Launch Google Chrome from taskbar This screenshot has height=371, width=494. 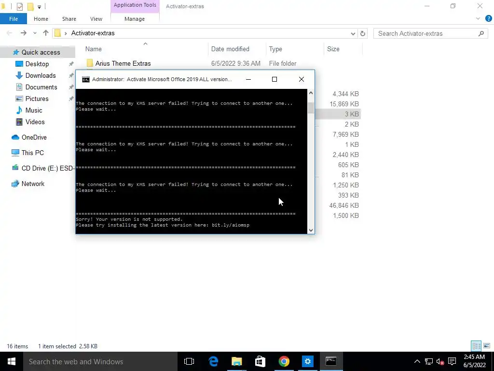(284, 361)
